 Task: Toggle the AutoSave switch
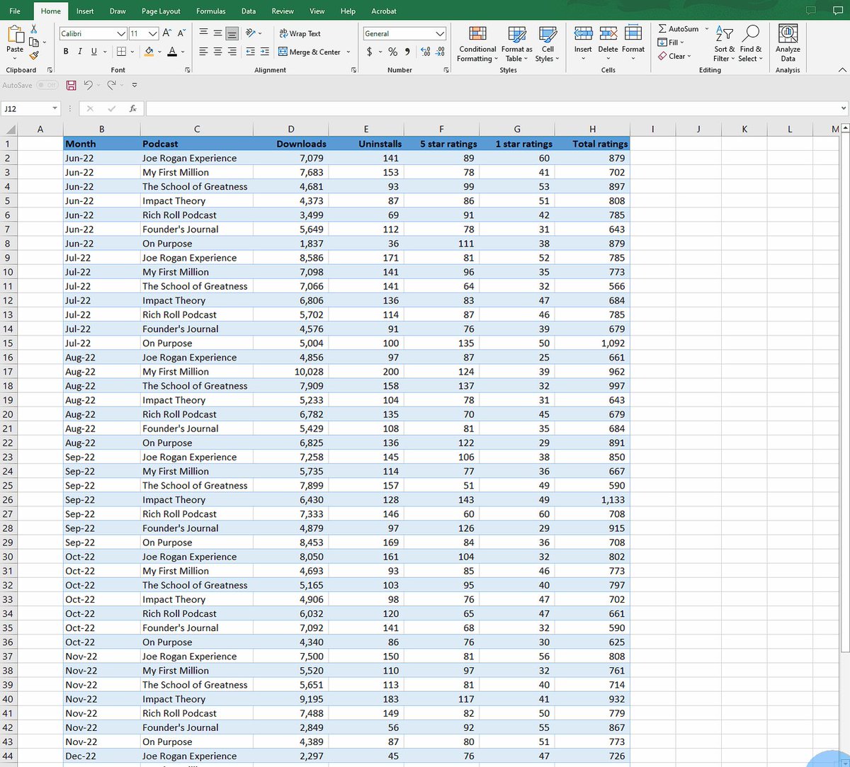(x=47, y=85)
